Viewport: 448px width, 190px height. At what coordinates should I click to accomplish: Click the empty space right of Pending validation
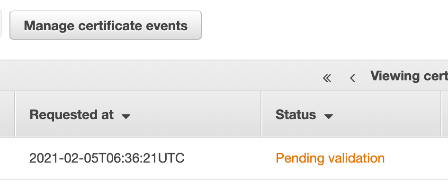tap(417, 158)
